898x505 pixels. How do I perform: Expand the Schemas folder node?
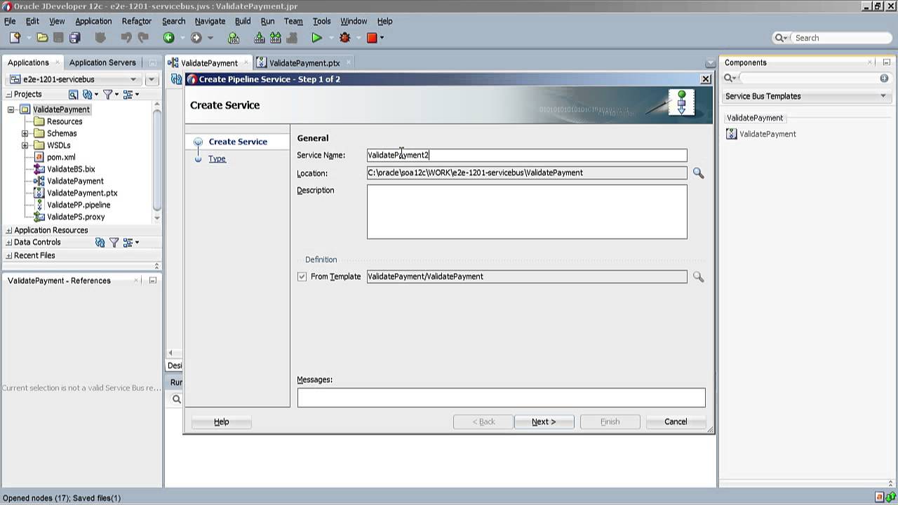click(x=25, y=133)
